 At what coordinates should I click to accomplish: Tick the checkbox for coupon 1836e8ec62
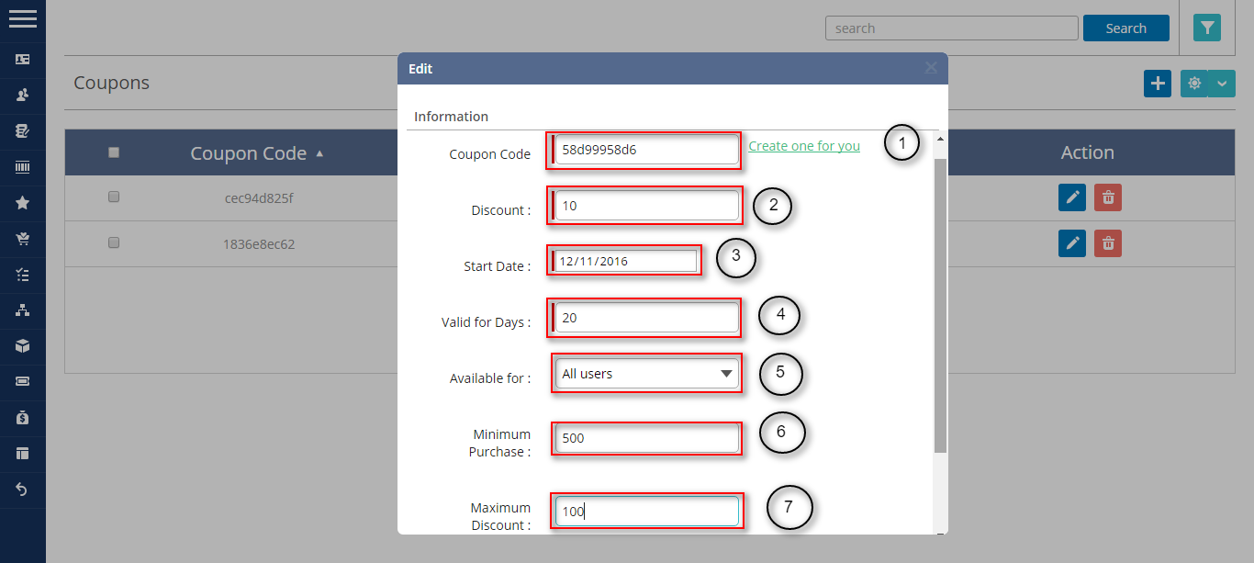[x=114, y=243]
